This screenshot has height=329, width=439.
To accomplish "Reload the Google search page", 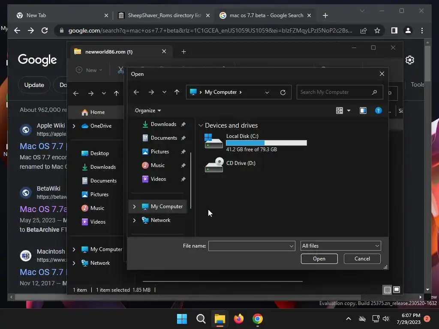I will pyautogui.click(x=45, y=30).
